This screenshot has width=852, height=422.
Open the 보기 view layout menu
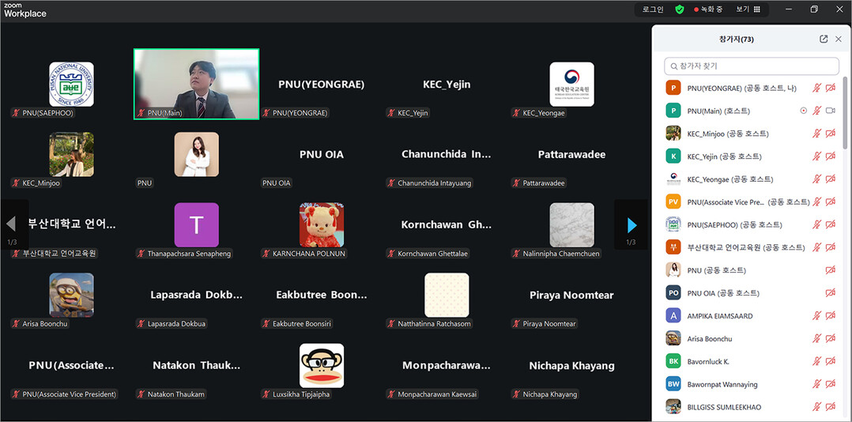click(x=748, y=9)
